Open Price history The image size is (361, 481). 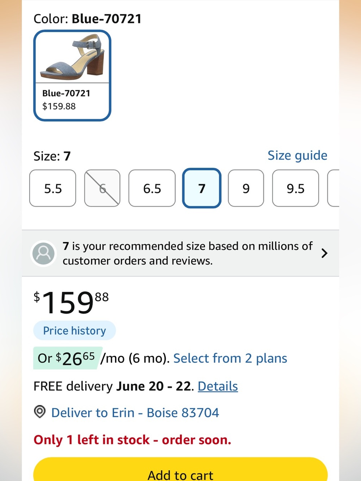(x=74, y=331)
